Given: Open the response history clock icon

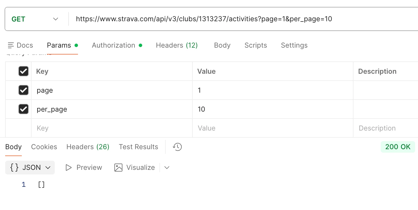Looking at the screenshot, I should [177, 147].
